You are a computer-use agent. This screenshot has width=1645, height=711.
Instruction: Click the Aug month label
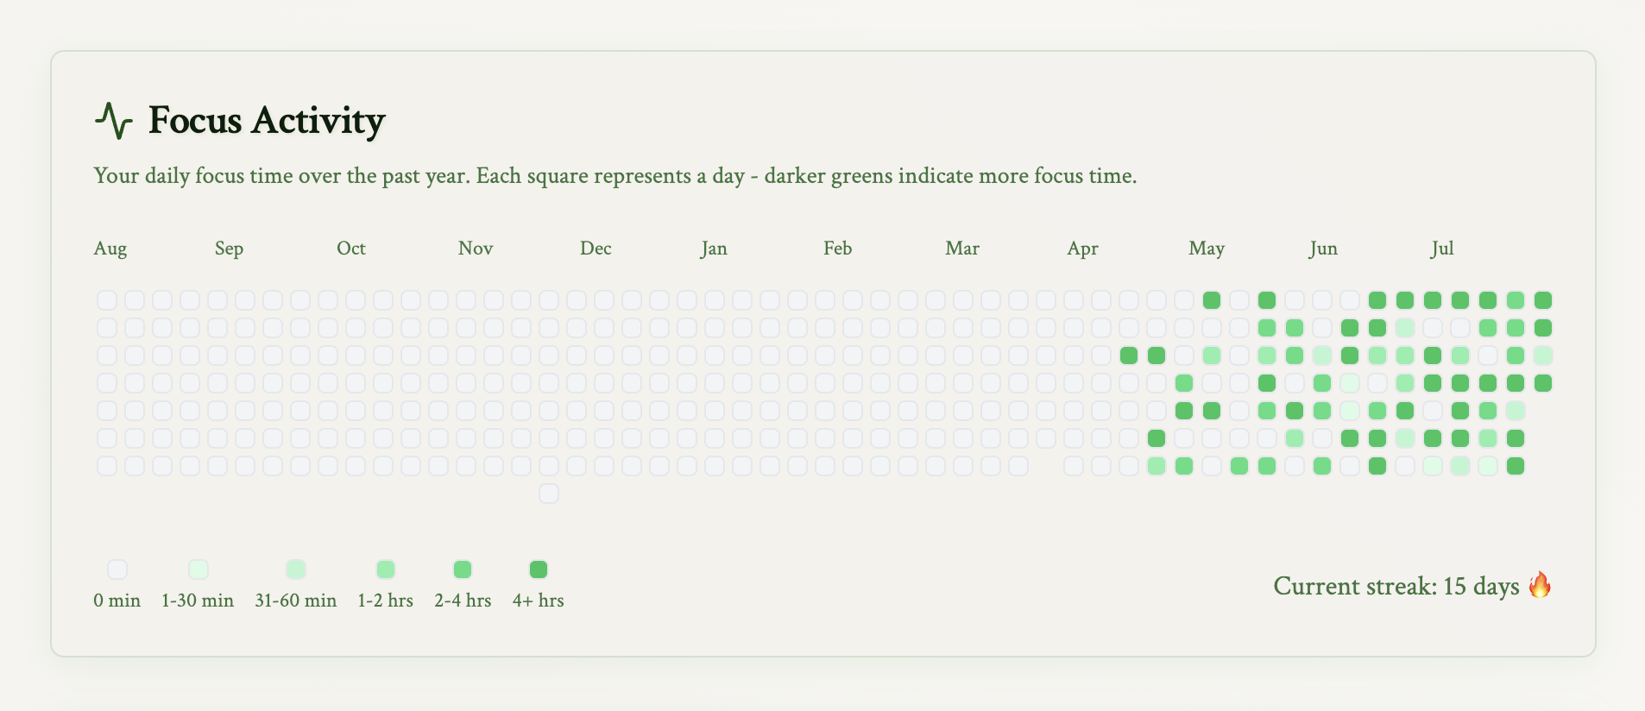pos(110,249)
